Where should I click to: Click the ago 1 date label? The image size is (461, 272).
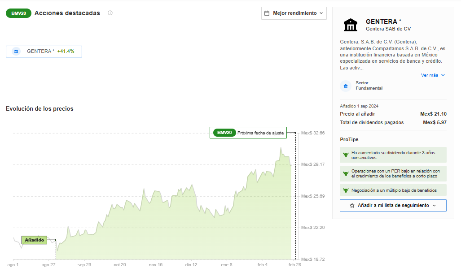13,265
